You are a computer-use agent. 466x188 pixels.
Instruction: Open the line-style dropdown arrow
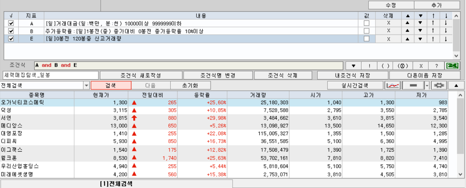[x=427, y=86]
